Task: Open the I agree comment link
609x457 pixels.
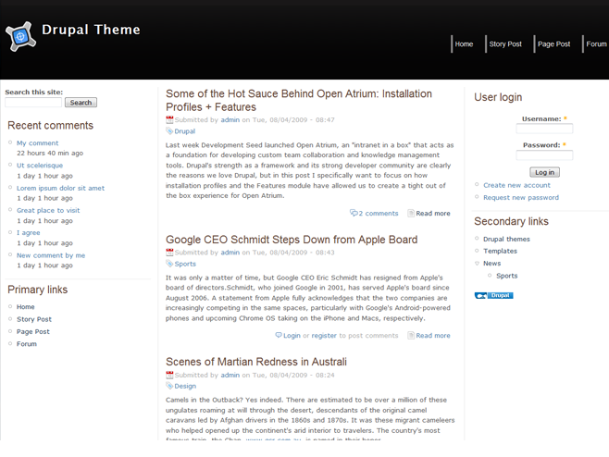Action: 29,232
